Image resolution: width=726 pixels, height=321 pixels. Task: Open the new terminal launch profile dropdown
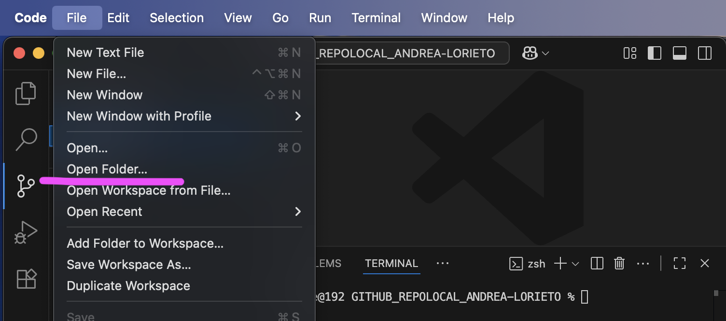[575, 264]
